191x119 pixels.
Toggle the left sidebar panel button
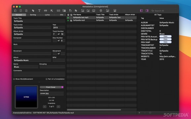pyautogui.click(x=141, y=11)
